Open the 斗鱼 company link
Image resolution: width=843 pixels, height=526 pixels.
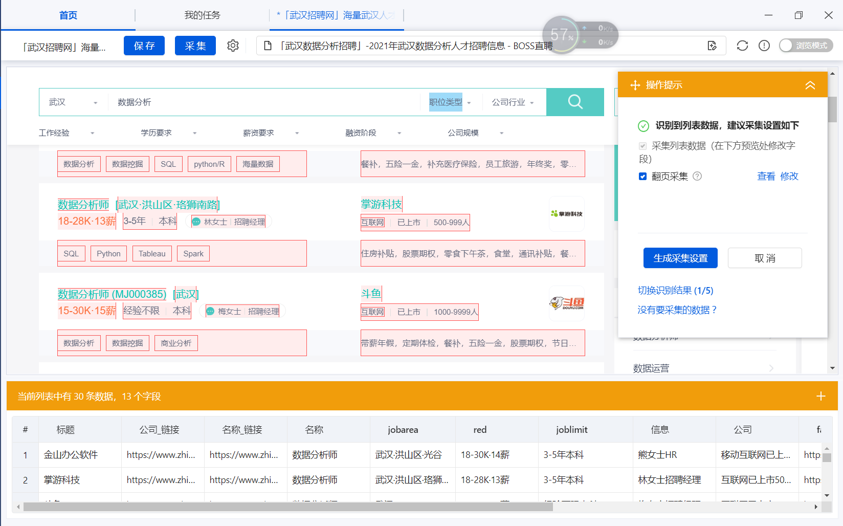pos(371,294)
